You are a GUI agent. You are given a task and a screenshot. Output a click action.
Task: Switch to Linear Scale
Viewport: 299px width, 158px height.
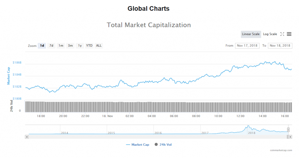click(251, 34)
